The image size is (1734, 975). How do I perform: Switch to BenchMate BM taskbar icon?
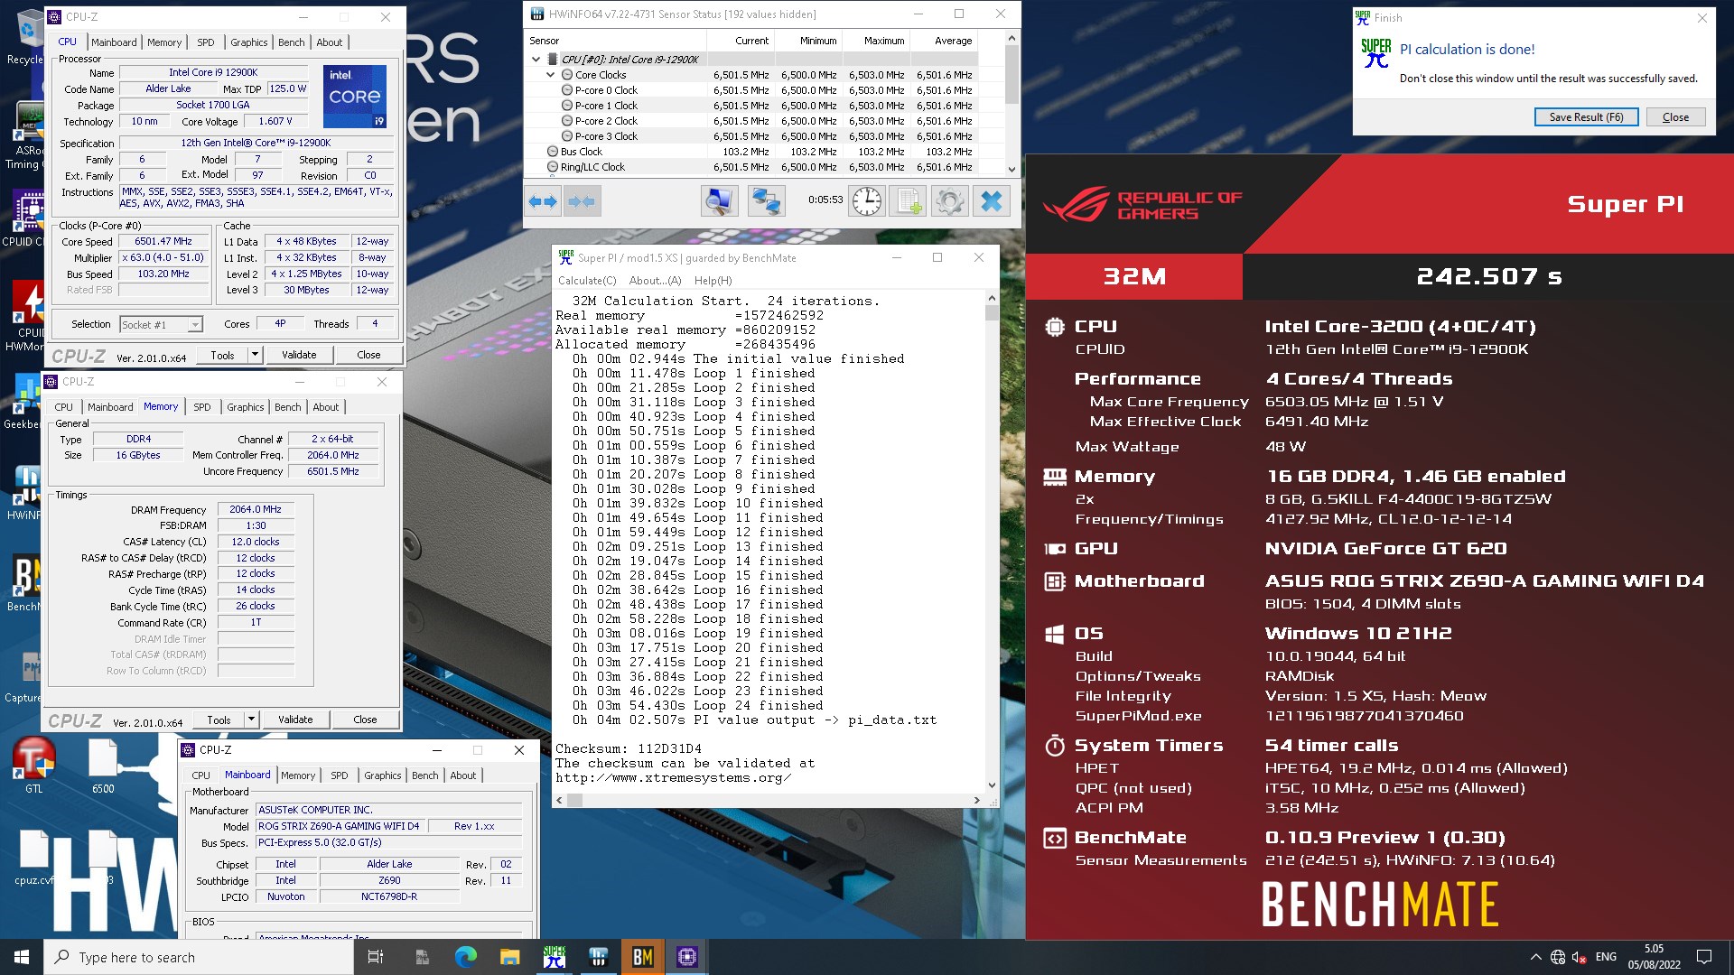(642, 957)
